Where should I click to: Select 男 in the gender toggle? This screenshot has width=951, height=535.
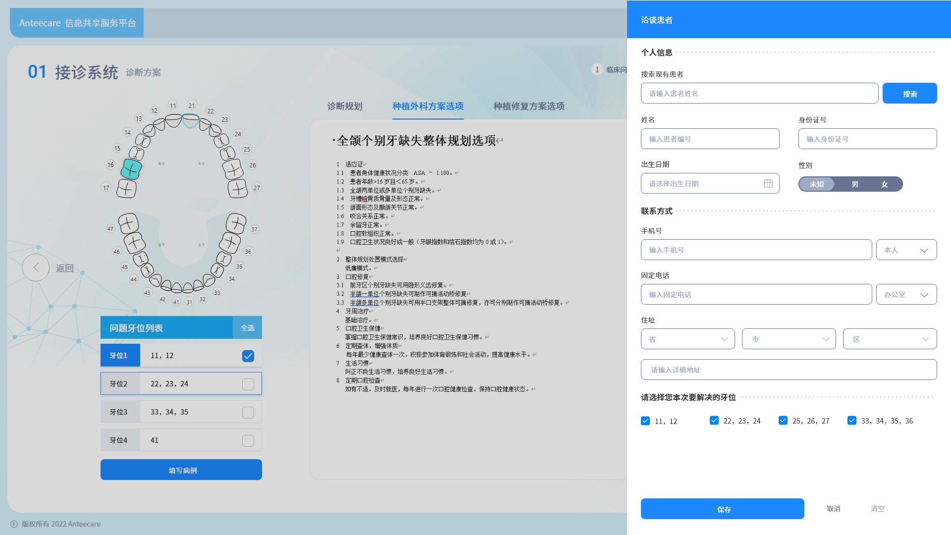click(854, 184)
